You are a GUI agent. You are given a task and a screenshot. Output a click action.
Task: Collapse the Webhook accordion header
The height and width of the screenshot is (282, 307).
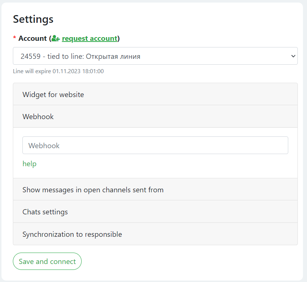[155, 117]
